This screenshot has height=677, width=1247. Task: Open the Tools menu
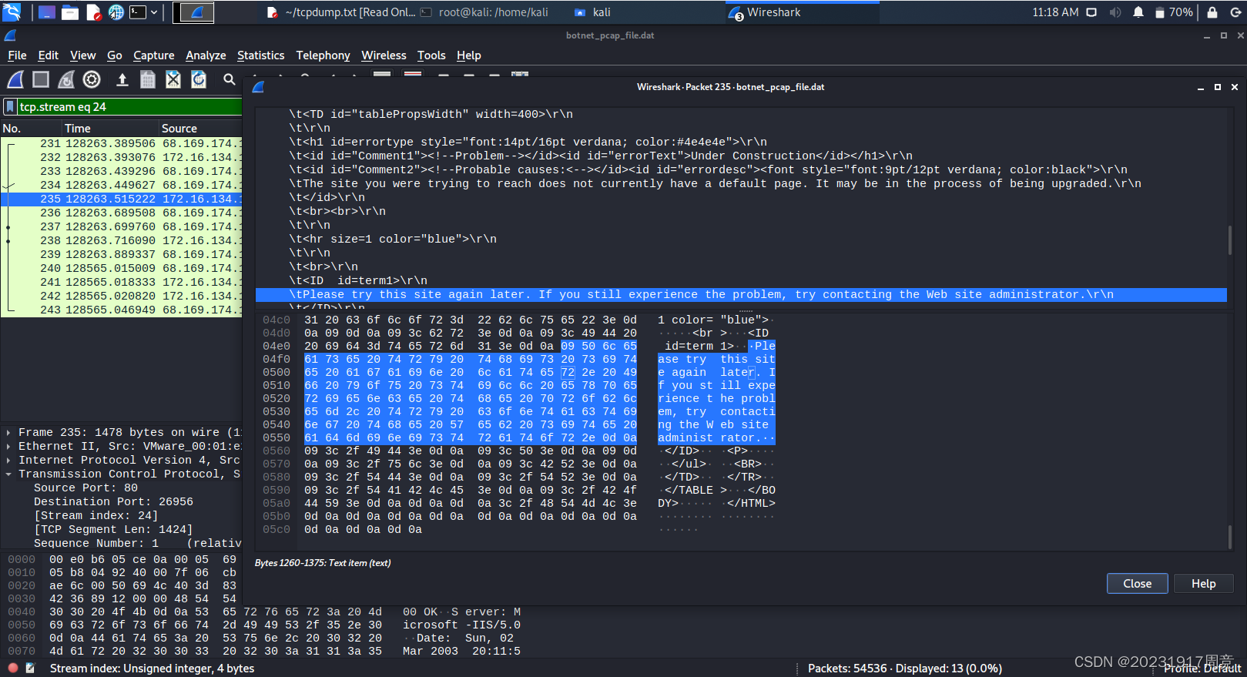click(x=431, y=55)
